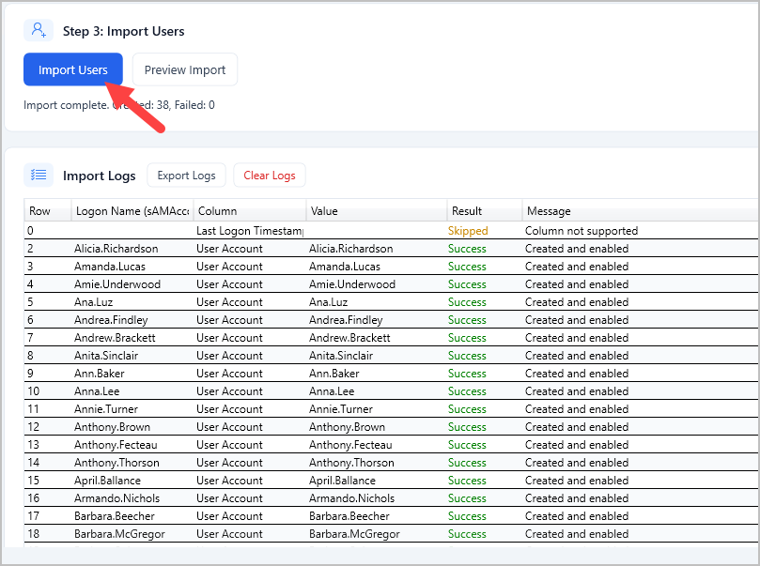Select Barbara.Beecher logon name cell
Viewport: 760px width, 566px height.
115,516
